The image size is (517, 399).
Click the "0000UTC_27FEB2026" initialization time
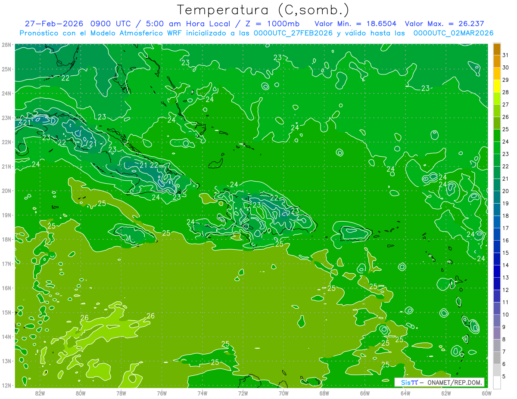coord(293,33)
